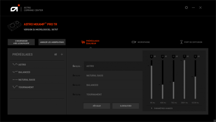Click the 1 dB value box
Viewport: 216px width, 122px height.
click(195, 56)
